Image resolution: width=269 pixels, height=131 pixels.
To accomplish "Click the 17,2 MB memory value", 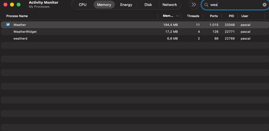I will 172,32.
